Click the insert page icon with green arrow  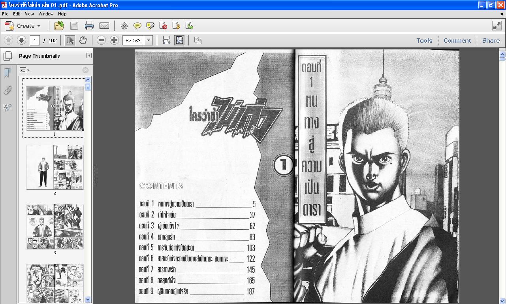point(189,26)
